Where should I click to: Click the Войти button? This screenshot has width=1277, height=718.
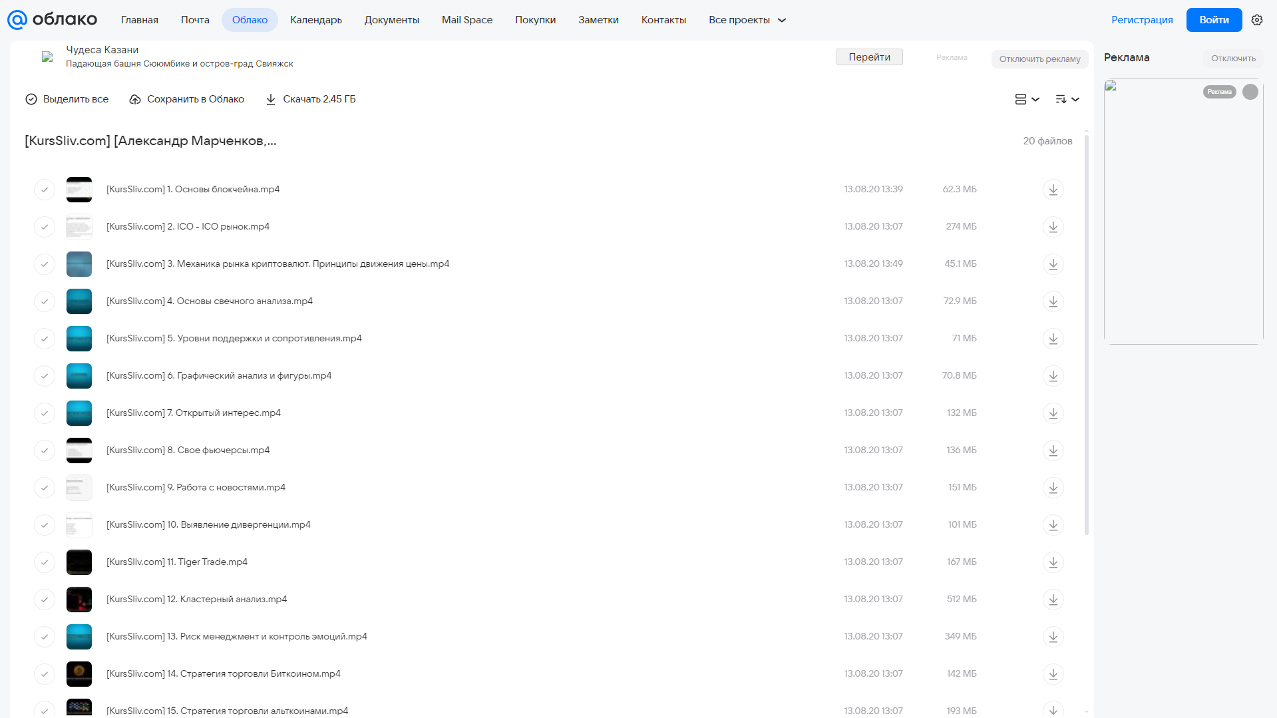pos(1214,20)
